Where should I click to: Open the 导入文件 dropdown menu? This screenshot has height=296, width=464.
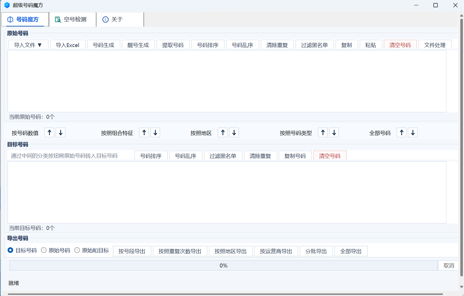pyautogui.click(x=28, y=45)
